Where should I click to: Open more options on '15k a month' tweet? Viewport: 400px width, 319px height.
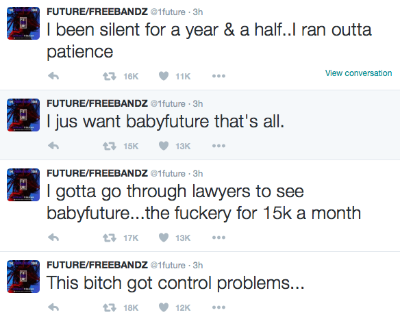[218, 238]
